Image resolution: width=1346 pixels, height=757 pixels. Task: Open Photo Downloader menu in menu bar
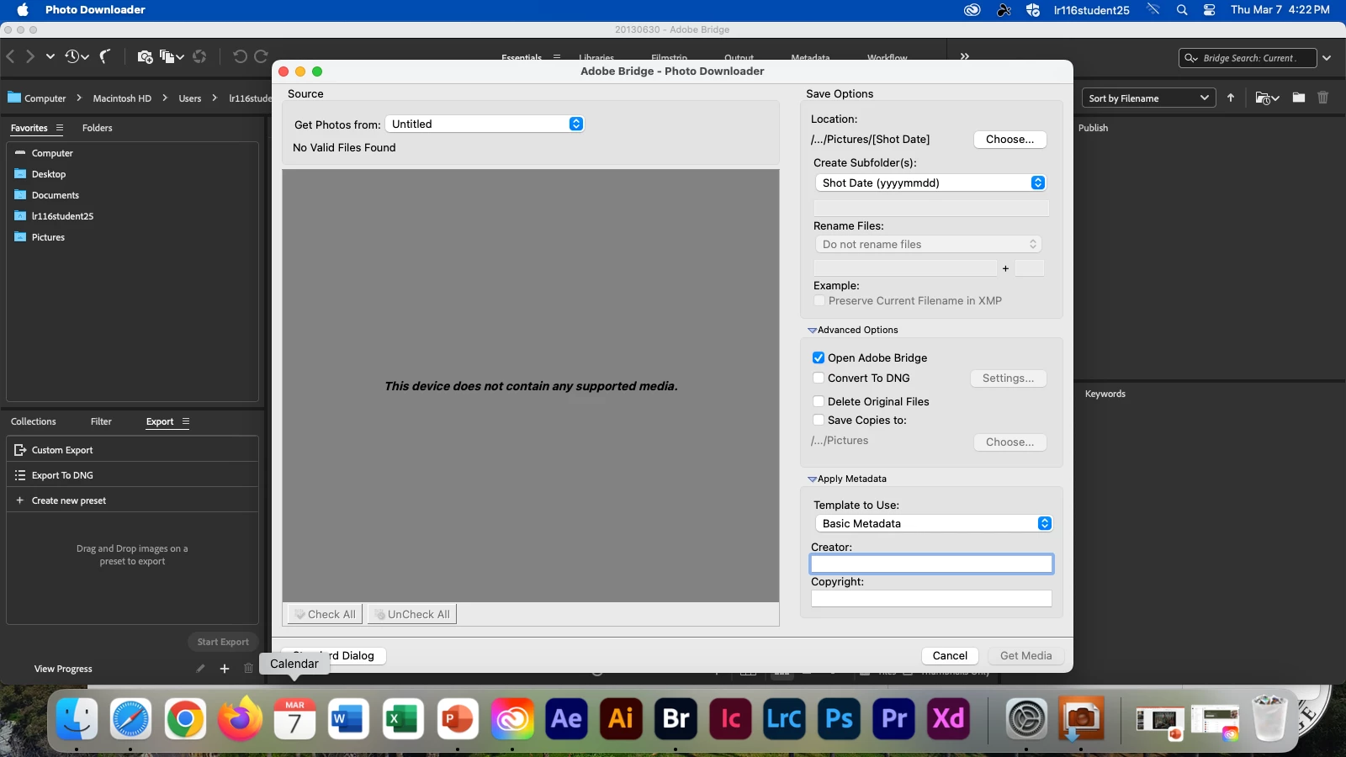[x=95, y=10]
